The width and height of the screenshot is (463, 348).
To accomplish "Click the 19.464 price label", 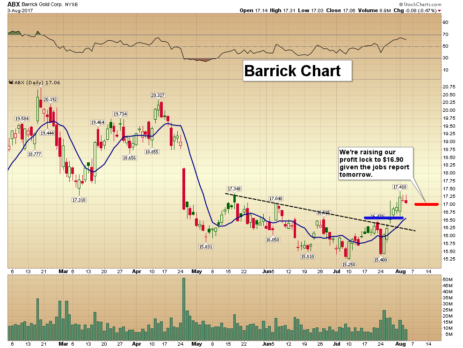I will click(x=97, y=122).
